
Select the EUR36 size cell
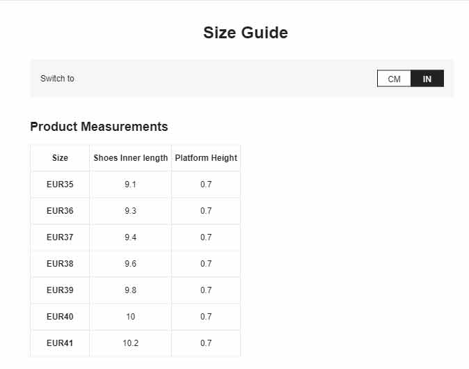(60, 211)
